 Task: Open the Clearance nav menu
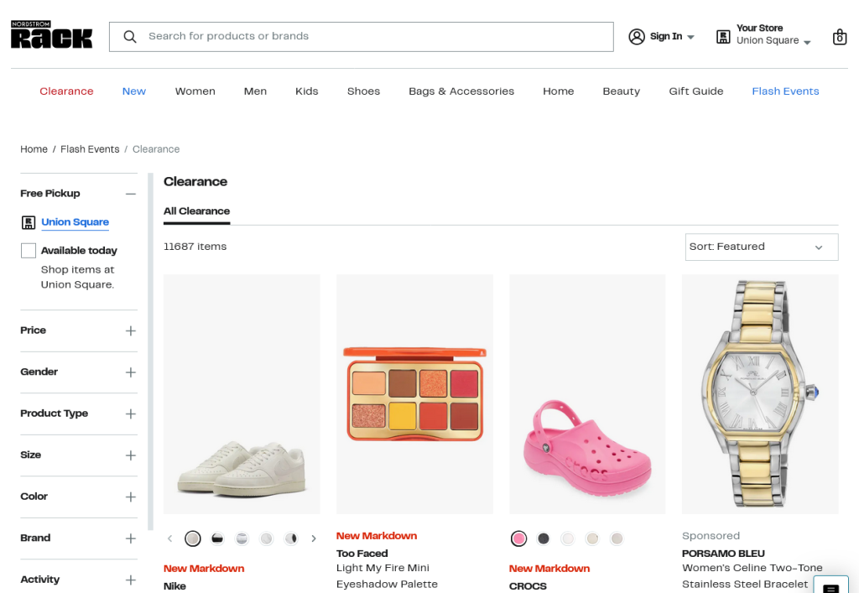pyautogui.click(x=66, y=91)
